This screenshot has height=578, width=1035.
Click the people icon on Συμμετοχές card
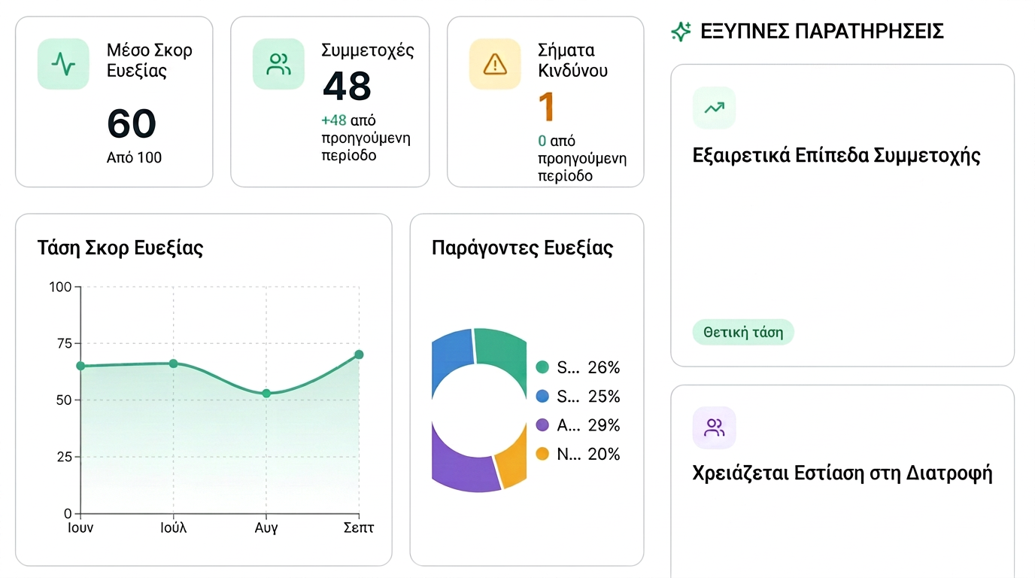tap(278, 65)
